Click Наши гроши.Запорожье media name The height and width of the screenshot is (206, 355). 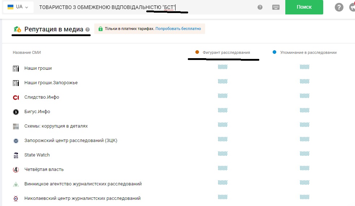[51, 83]
